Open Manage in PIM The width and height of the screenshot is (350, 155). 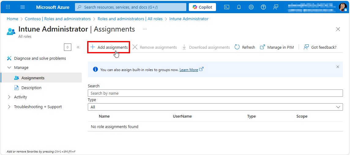coord(277,47)
